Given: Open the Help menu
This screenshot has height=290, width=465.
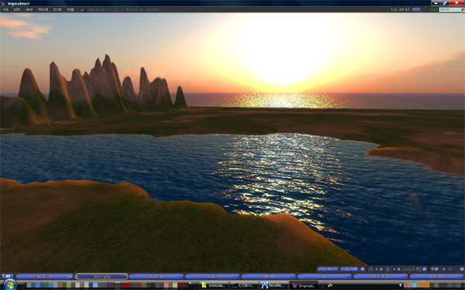Looking at the screenshot, I should [71, 9].
